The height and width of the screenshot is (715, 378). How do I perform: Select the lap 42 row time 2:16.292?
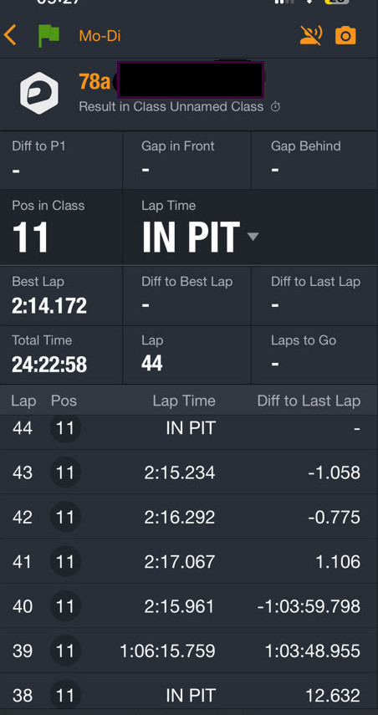179,517
